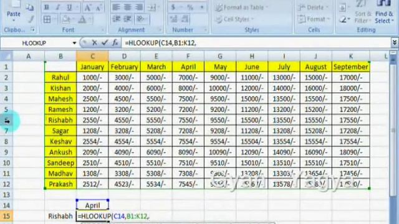Select row 6 header

6,120
